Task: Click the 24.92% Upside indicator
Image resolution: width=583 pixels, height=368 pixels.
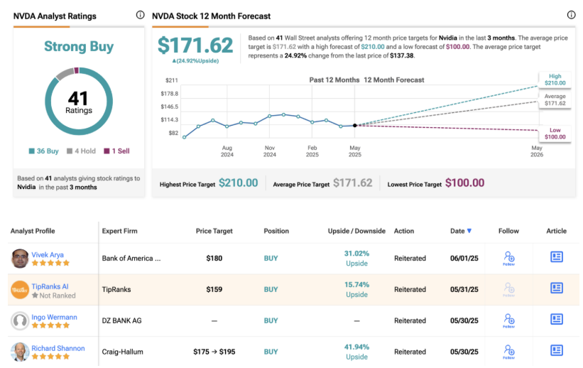Action: (195, 61)
